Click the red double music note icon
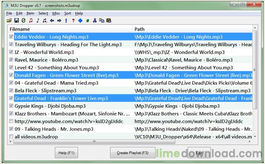Image resolution: width=265 pixels, height=164 pixels. [x=31, y=20]
